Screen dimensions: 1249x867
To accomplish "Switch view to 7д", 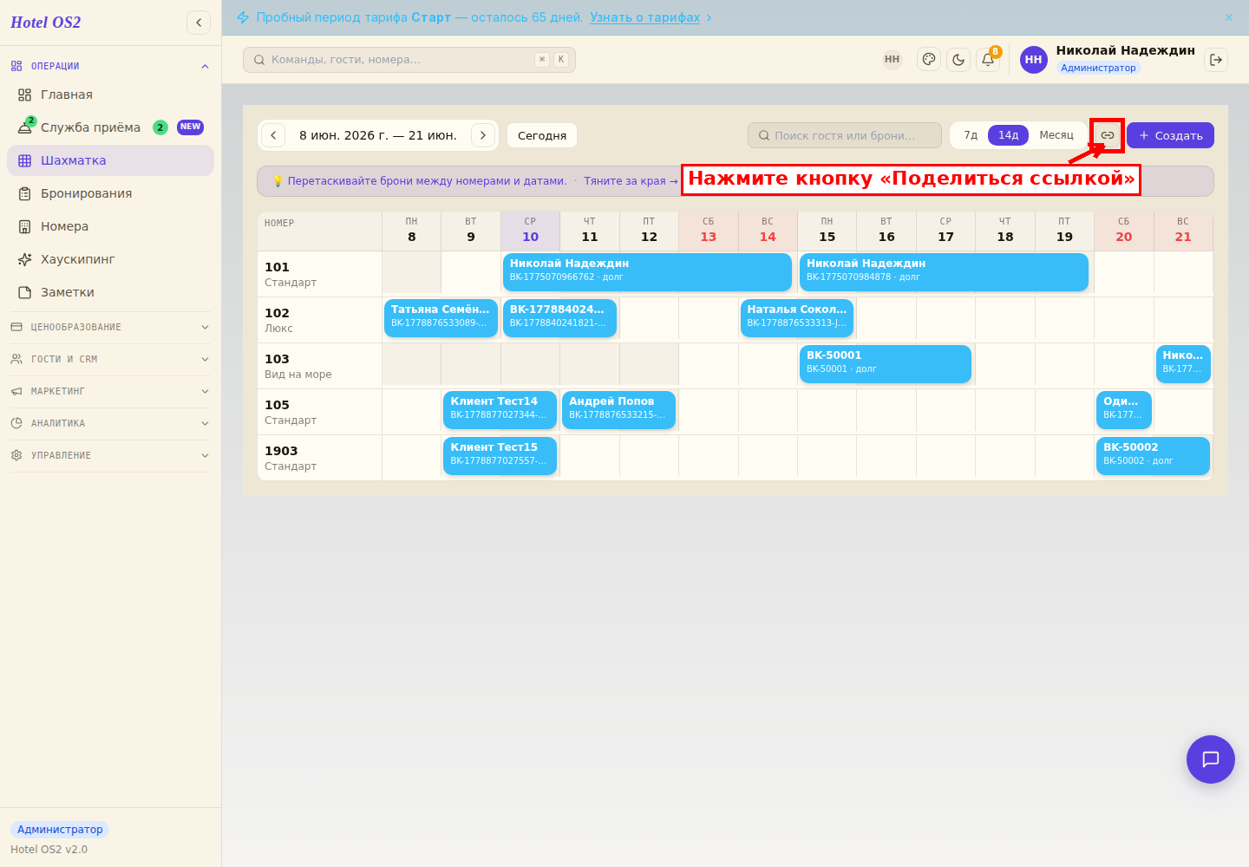I will pos(971,135).
